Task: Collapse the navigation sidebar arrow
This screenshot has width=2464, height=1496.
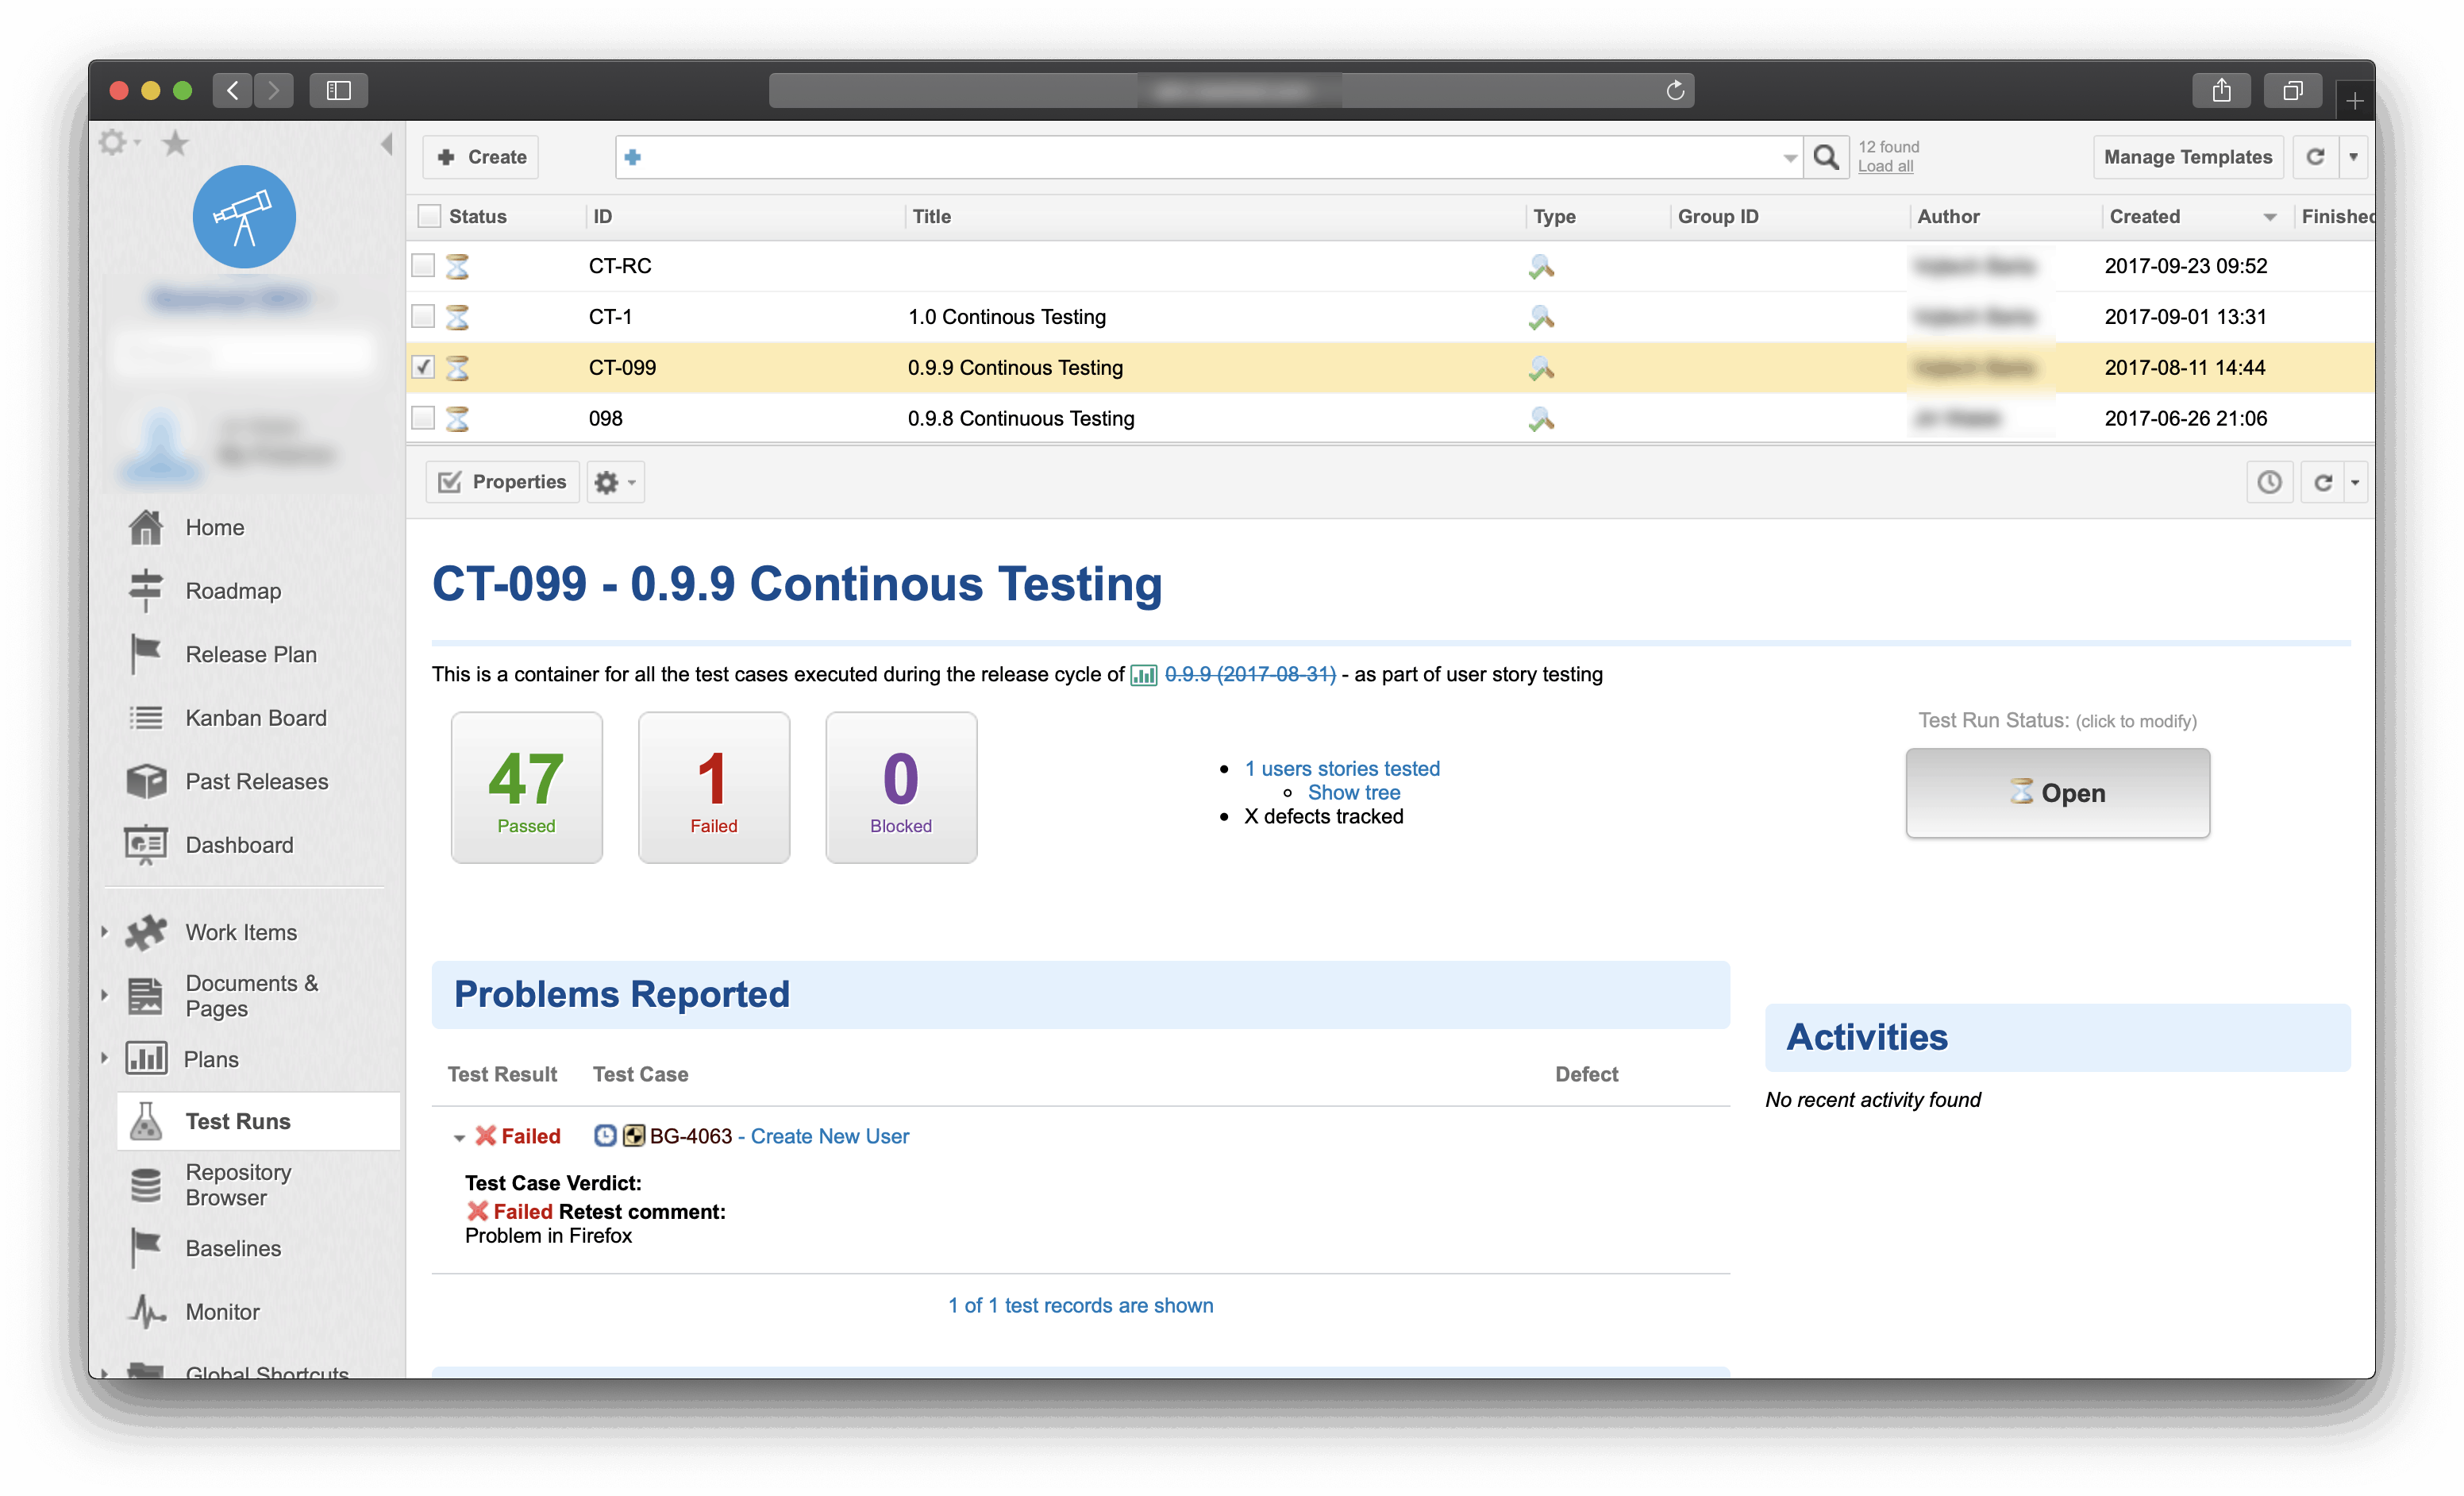Action: (386, 144)
